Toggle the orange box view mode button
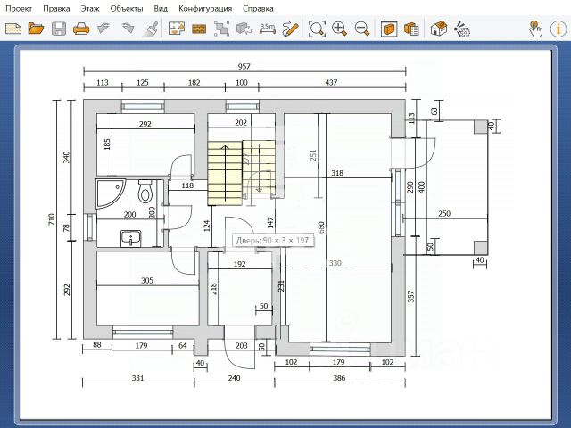 coord(389,29)
